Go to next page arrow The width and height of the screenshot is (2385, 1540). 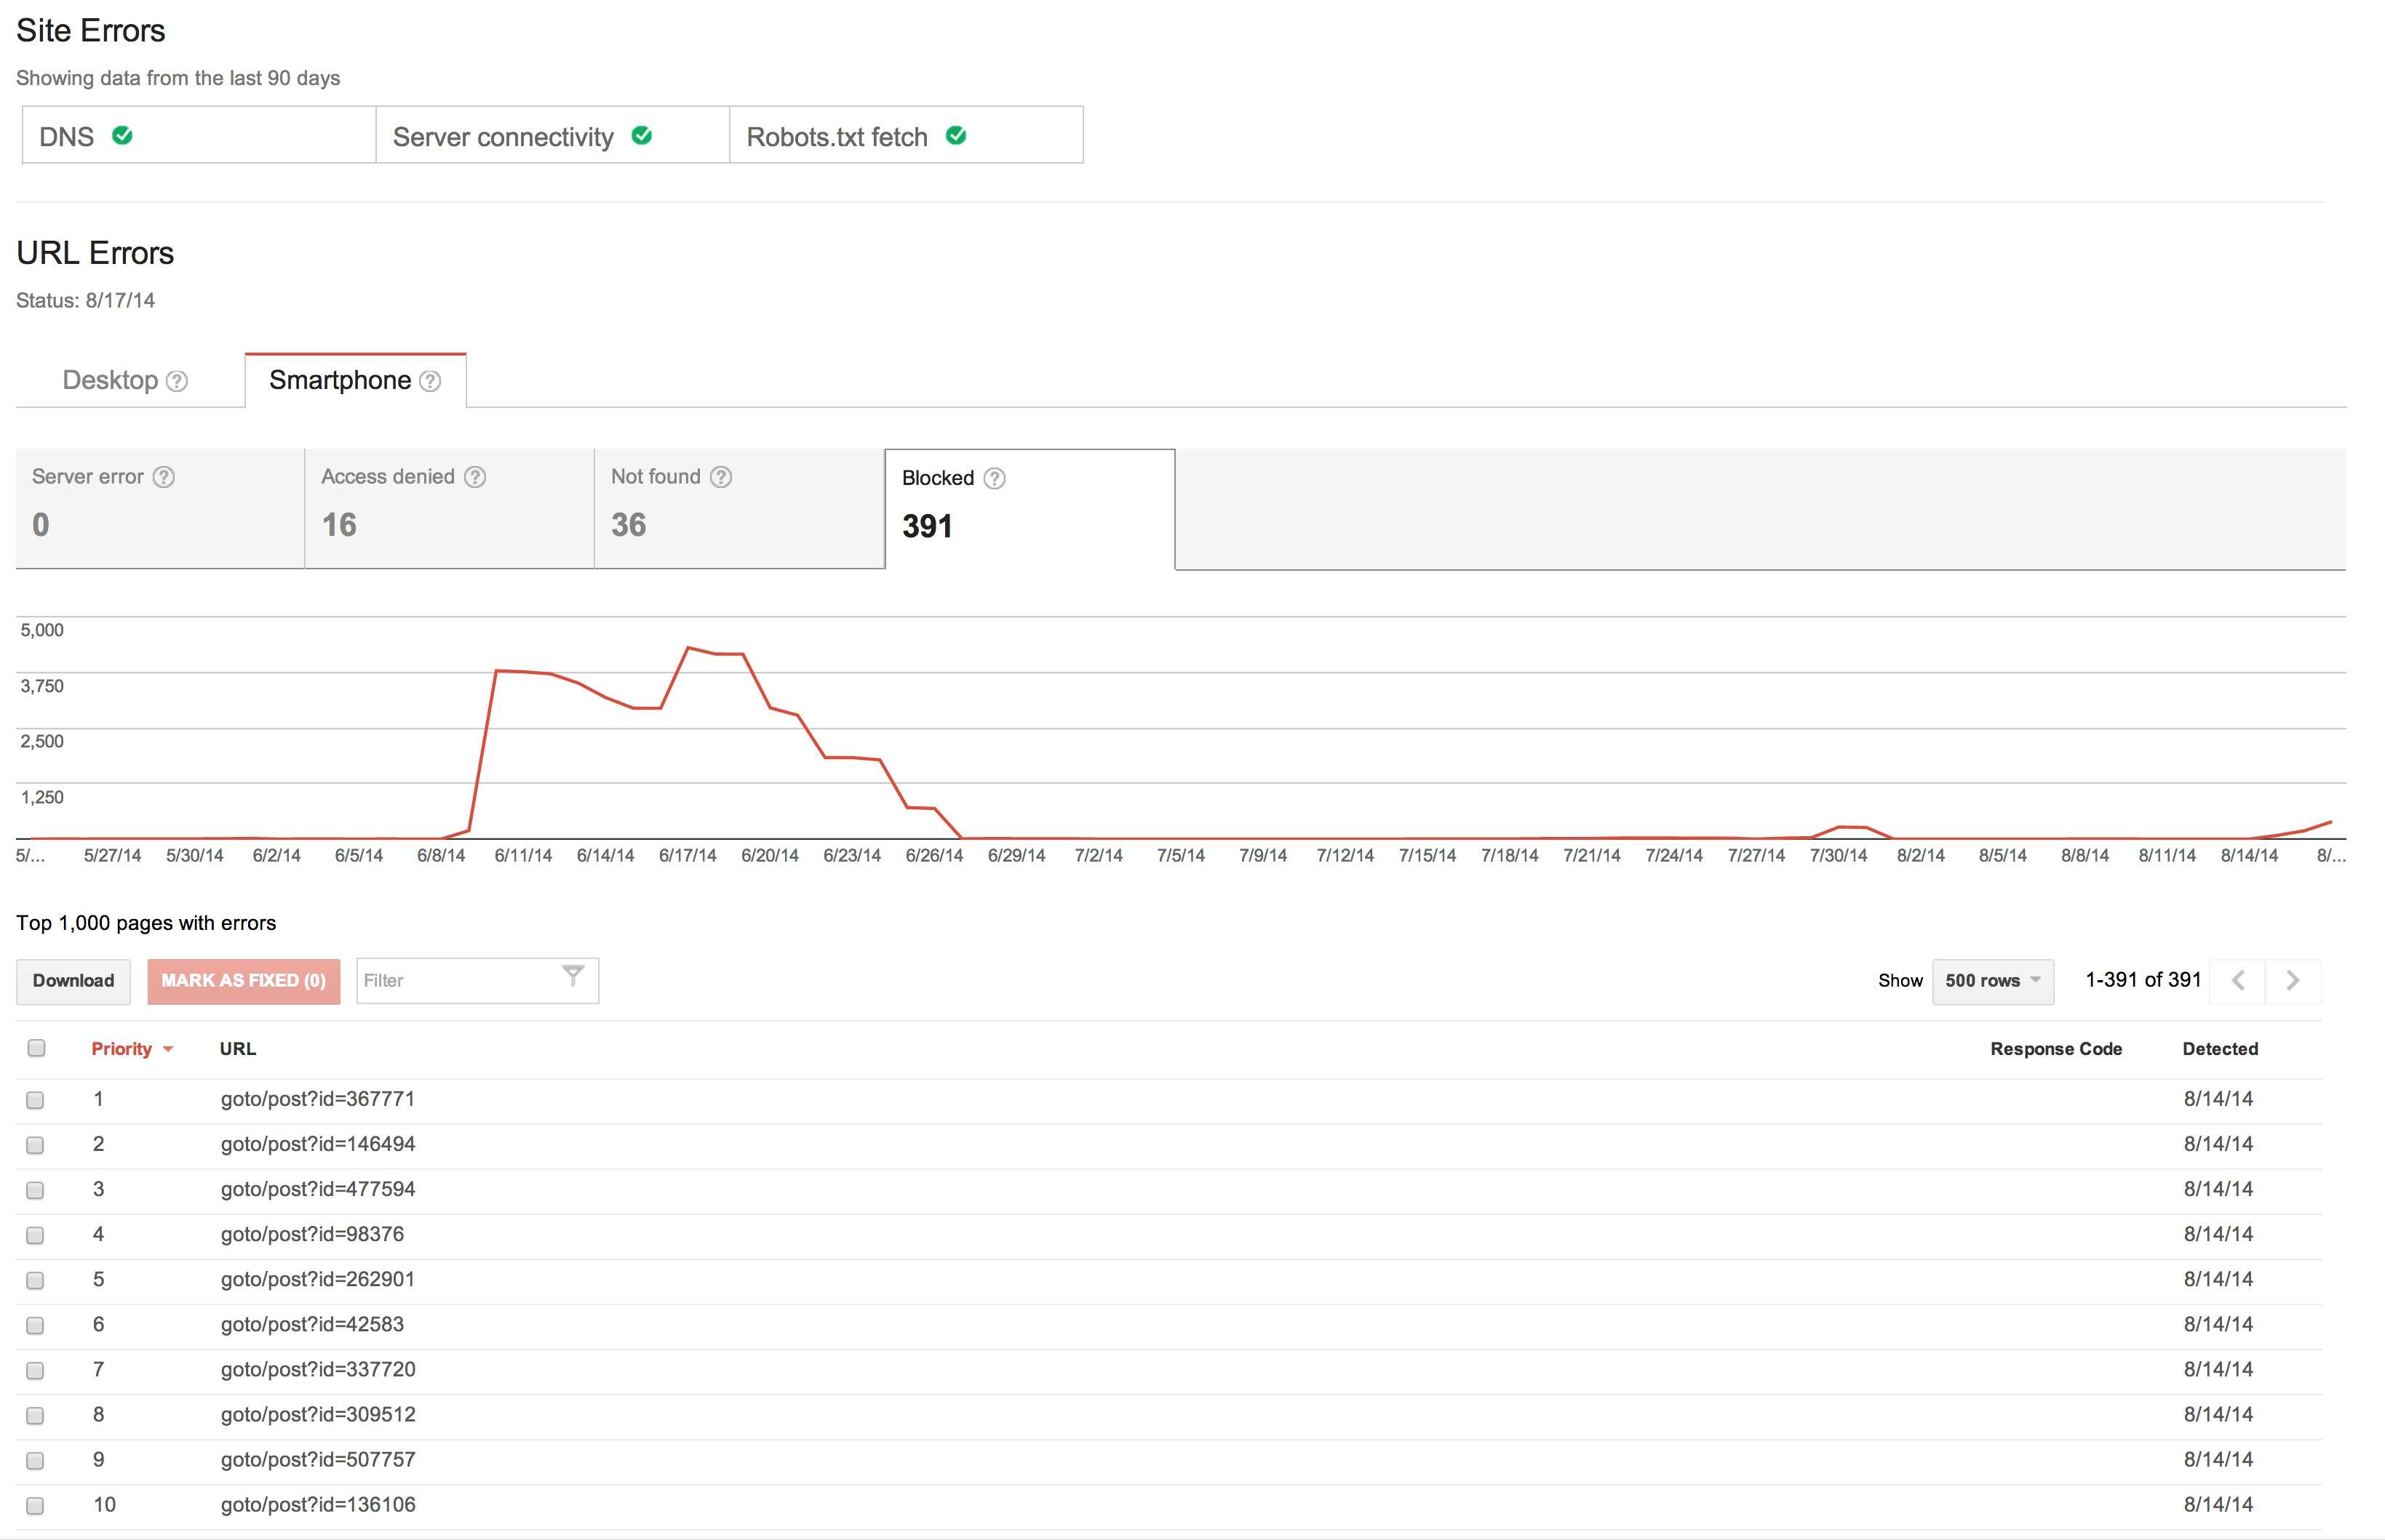coord(2293,981)
